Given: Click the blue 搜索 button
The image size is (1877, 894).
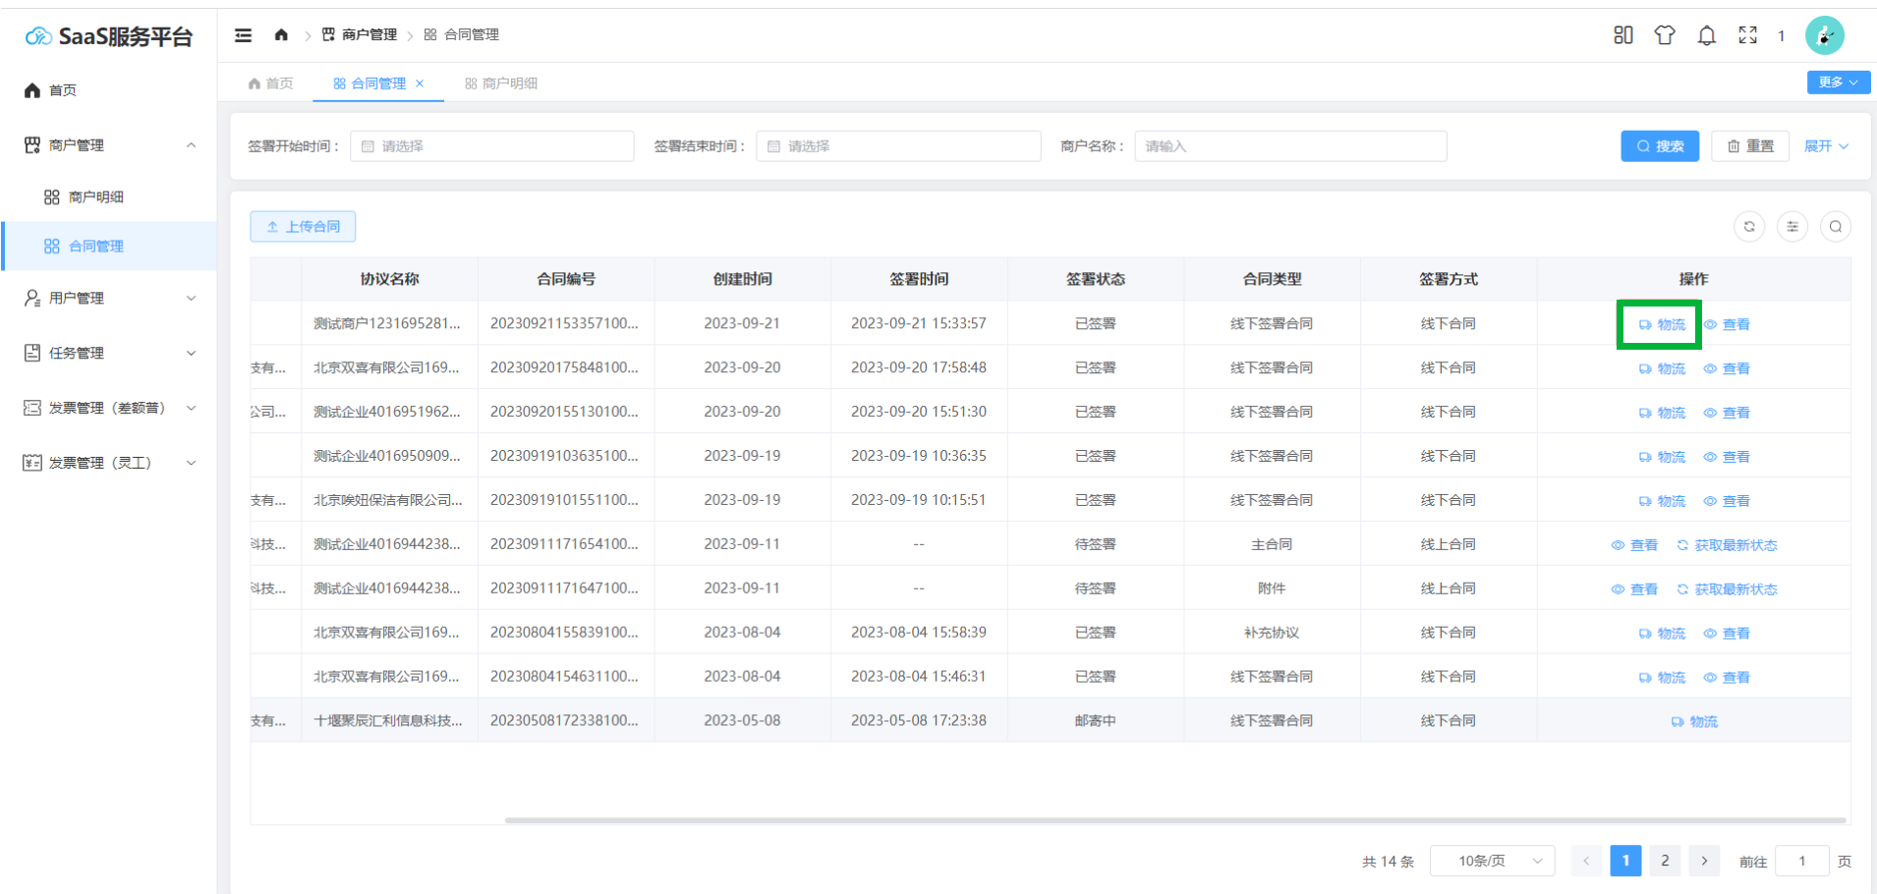Looking at the screenshot, I should point(1659,146).
